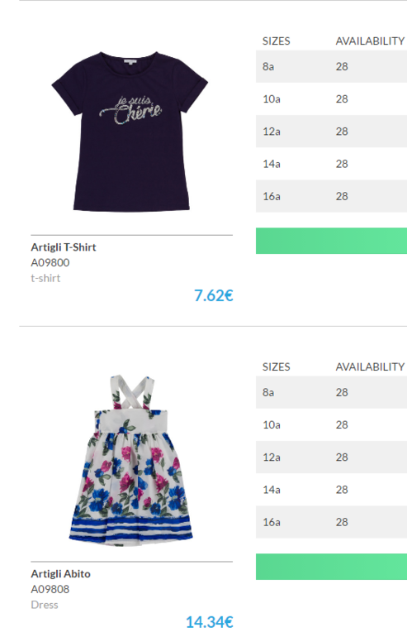Open the floral Artigli Abito dress image
The width and height of the screenshot is (407, 637).
click(x=130, y=460)
